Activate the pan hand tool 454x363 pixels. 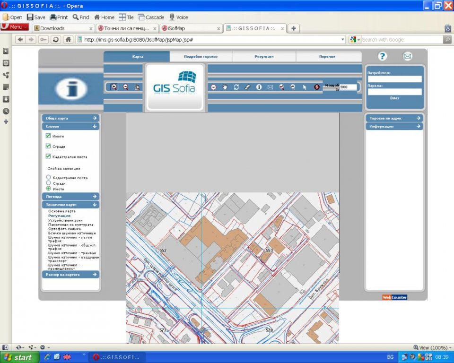(x=225, y=87)
